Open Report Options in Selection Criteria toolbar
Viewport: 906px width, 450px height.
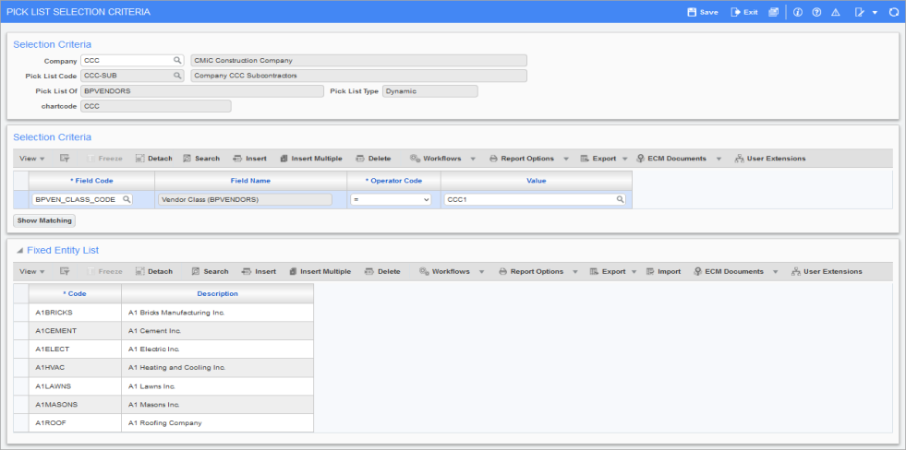pos(521,158)
